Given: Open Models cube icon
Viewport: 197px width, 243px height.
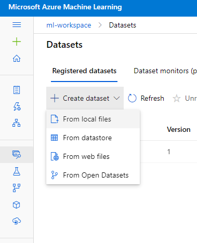Looking at the screenshot, I should click(17, 205).
